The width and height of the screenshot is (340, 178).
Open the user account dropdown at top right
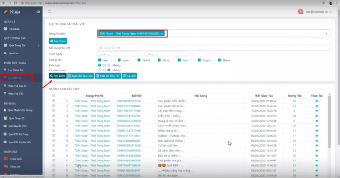coord(315,12)
